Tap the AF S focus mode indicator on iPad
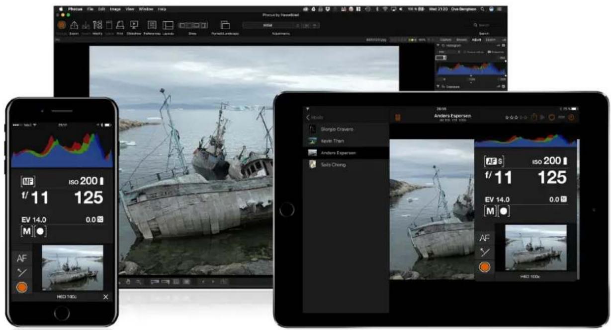 pos(494,162)
